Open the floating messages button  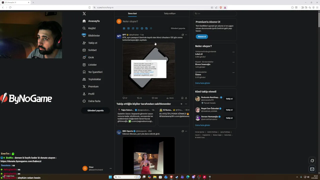pos(312,169)
